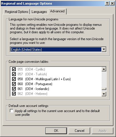
Task: Select the Advanced tab
Action: 57,11
